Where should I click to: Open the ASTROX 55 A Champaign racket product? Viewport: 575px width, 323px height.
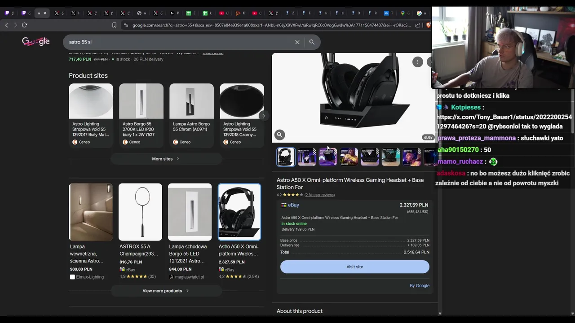[x=140, y=232]
